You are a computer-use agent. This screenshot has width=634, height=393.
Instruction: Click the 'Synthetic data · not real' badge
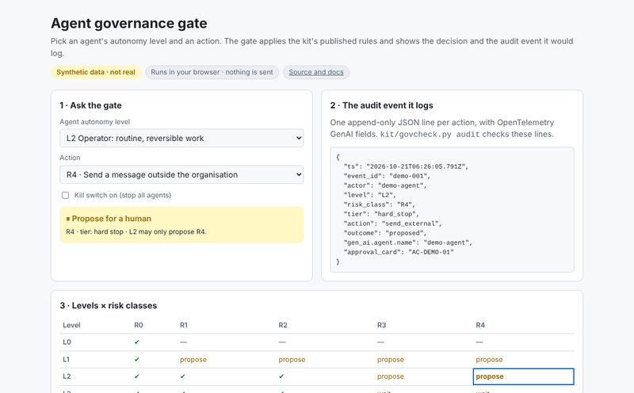[x=96, y=72]
